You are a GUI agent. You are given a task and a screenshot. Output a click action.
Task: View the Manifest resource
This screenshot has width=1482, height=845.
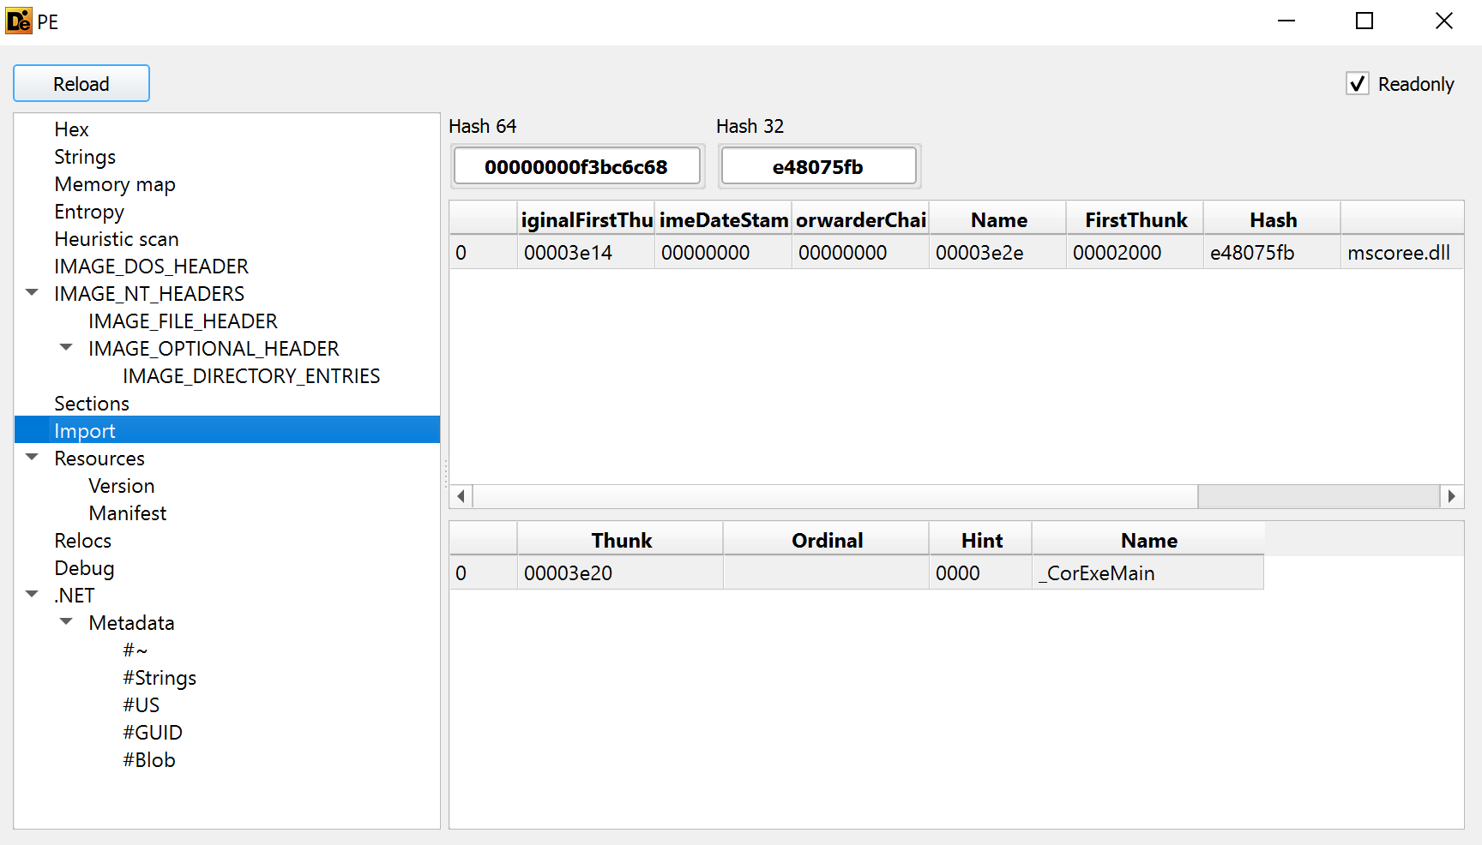(127, 513)
